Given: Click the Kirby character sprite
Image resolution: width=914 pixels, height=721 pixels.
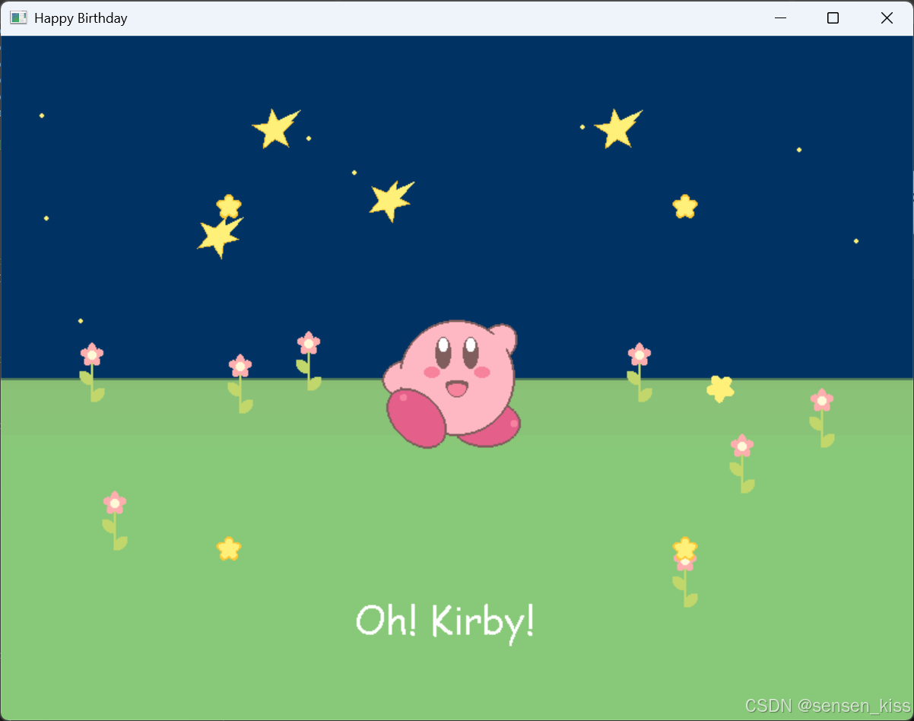Looking at the screenshot, I should click(452, 384).
